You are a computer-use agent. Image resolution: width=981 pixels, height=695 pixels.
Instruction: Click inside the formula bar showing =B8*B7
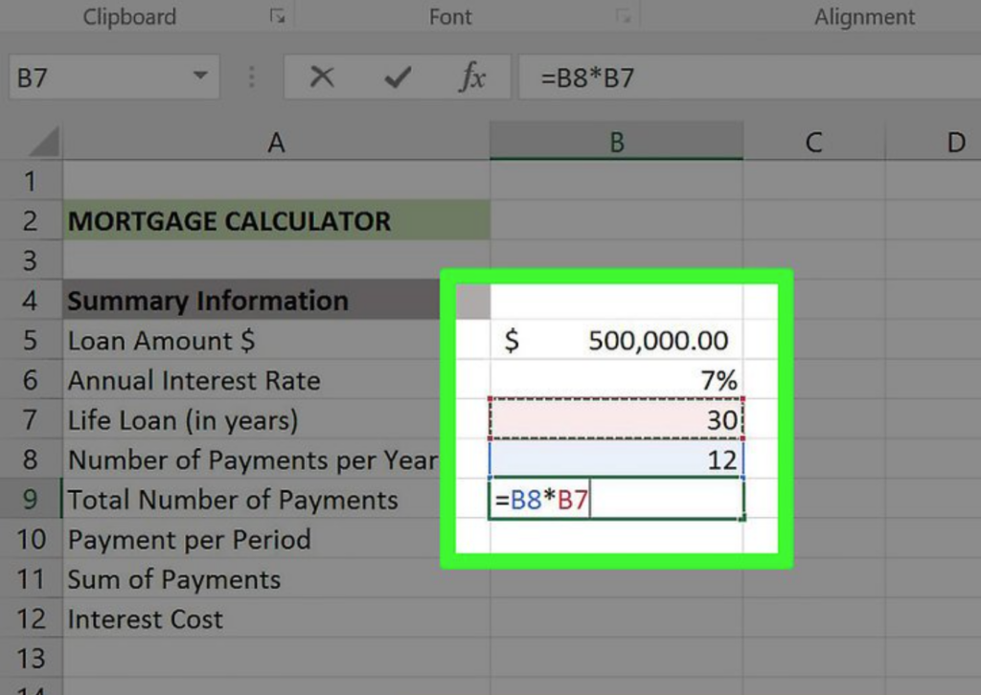747,78
